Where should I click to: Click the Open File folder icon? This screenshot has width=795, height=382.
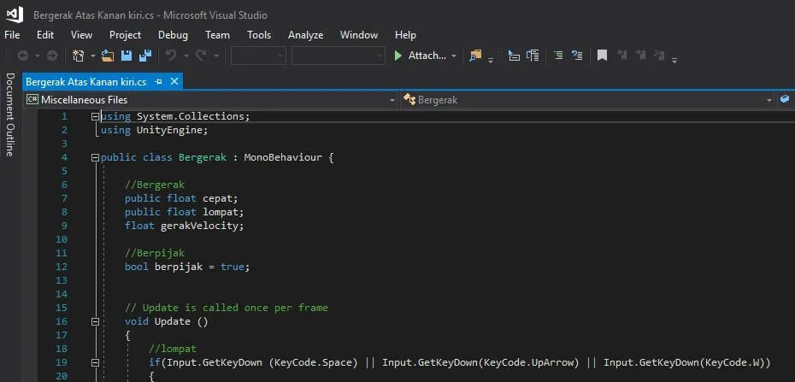(x=108, y=56)
